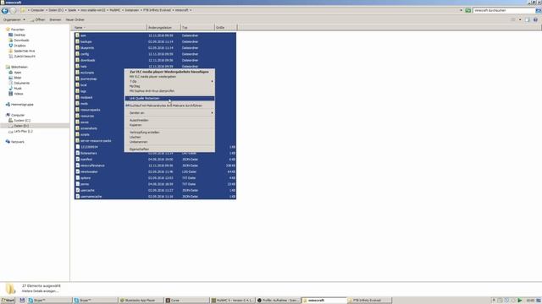Screen dimensions: 542x304
Task: Switch to MultiMC 5 taskbar item
Action: click(233, 301)
